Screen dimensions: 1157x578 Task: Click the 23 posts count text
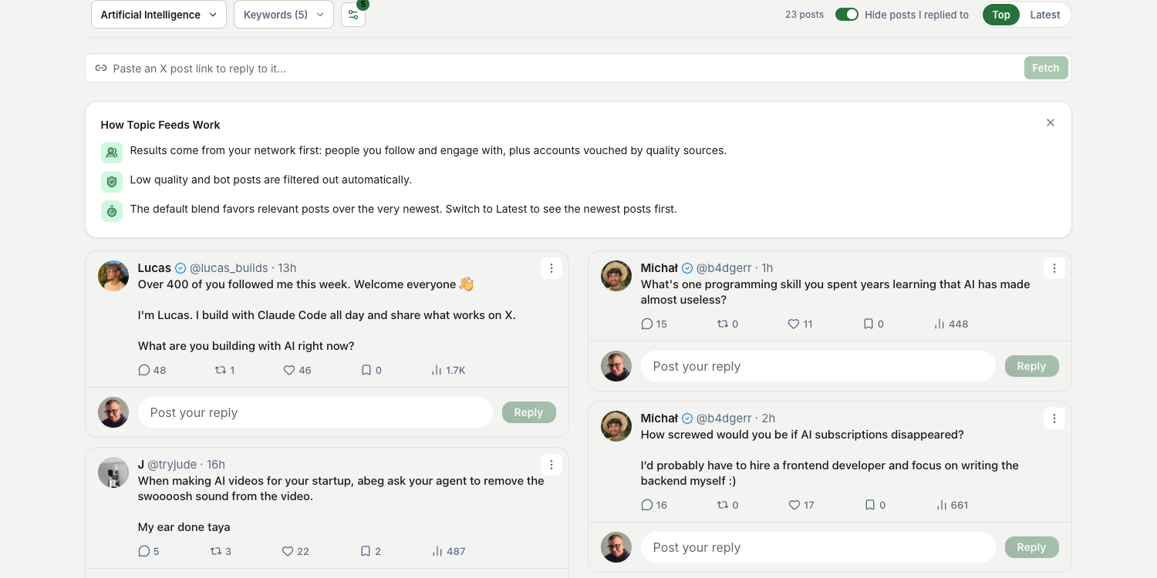click(805, 15)
